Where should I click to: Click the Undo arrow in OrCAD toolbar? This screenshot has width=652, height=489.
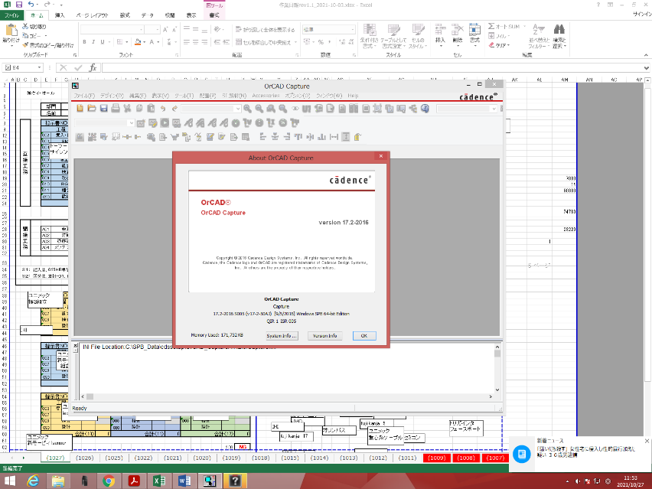tap(163, 109)
